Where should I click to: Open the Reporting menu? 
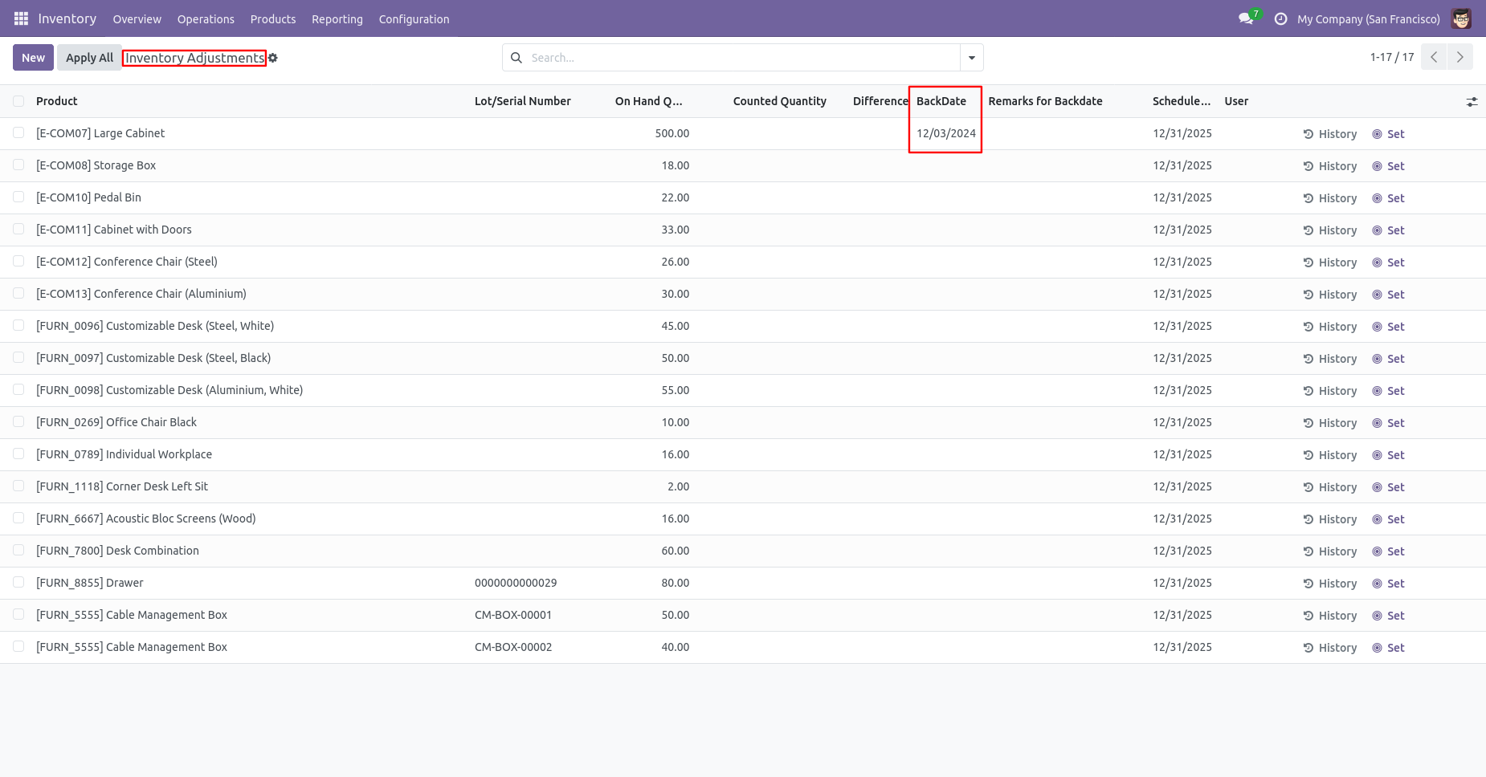337,18
